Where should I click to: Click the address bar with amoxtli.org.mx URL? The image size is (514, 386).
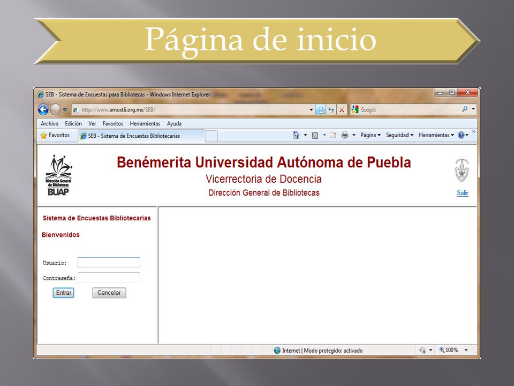[193, 109]
